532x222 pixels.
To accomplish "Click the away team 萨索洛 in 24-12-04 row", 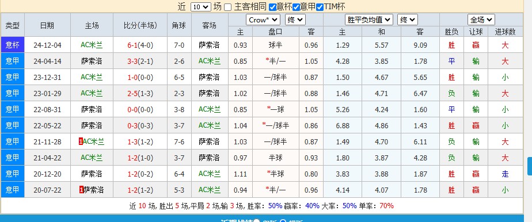I will point(210,45).
